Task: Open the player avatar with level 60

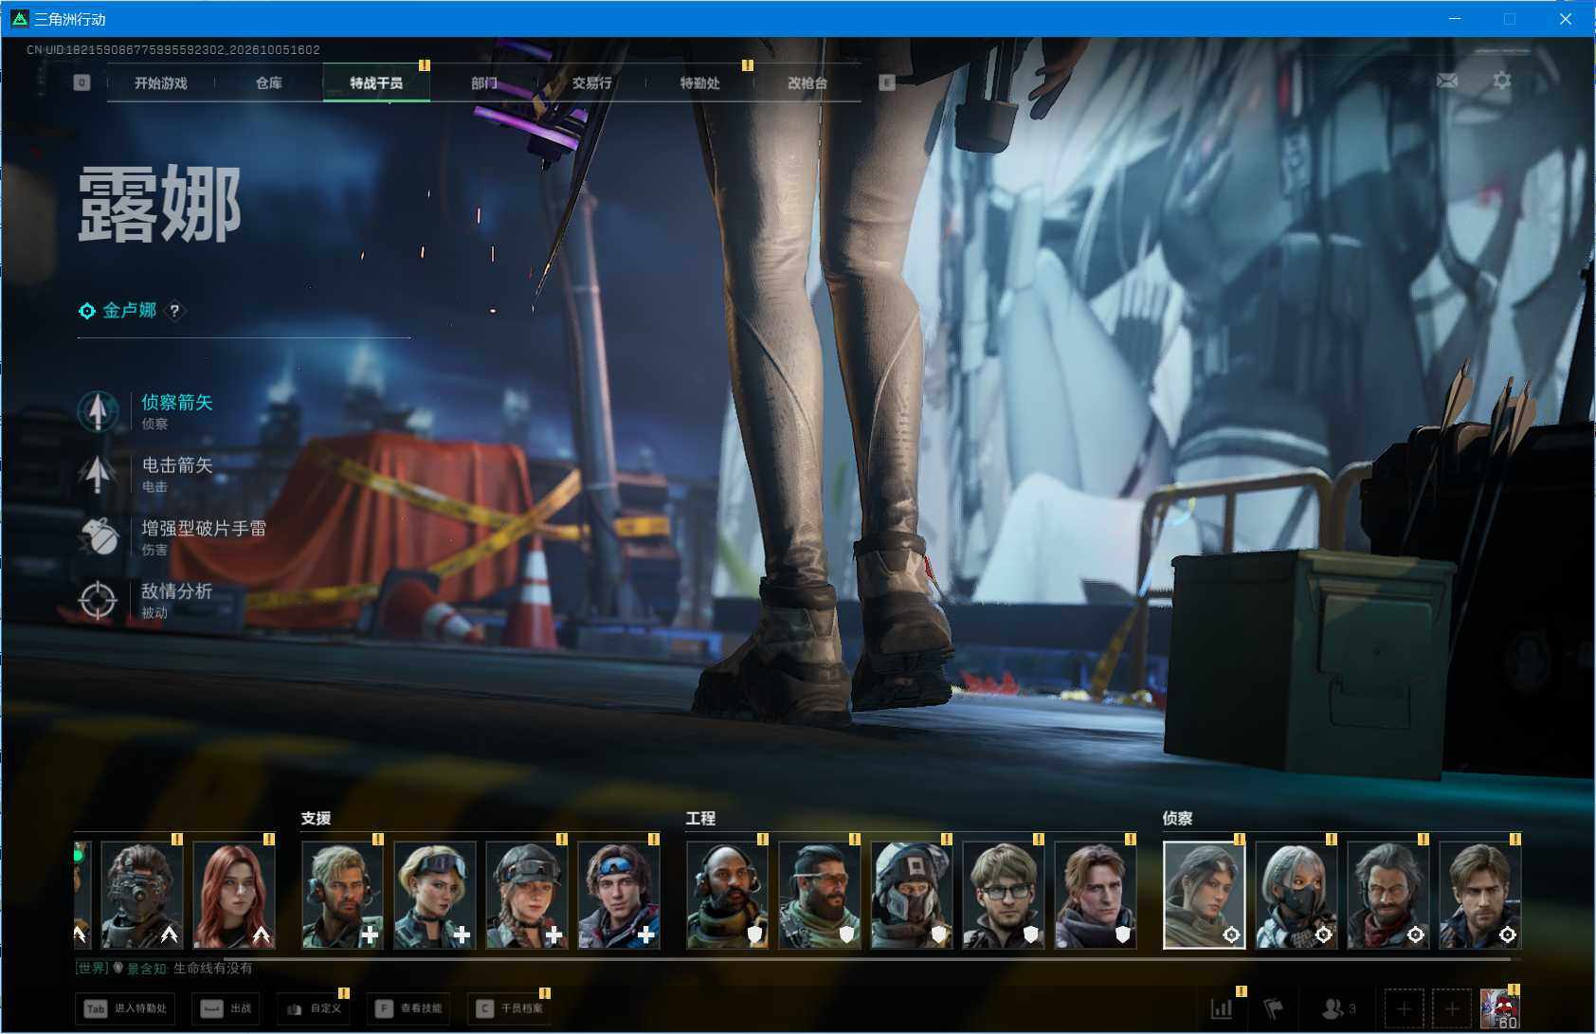Action: click(1500, 1008)
